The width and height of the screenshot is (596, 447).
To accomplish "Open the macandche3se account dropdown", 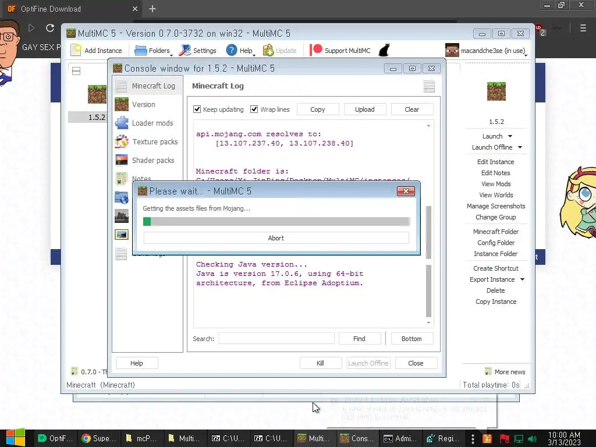I will pos(487,51).
